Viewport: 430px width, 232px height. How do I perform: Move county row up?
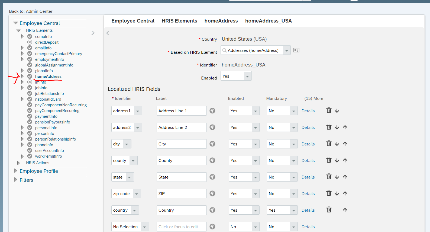pos(345,160)
